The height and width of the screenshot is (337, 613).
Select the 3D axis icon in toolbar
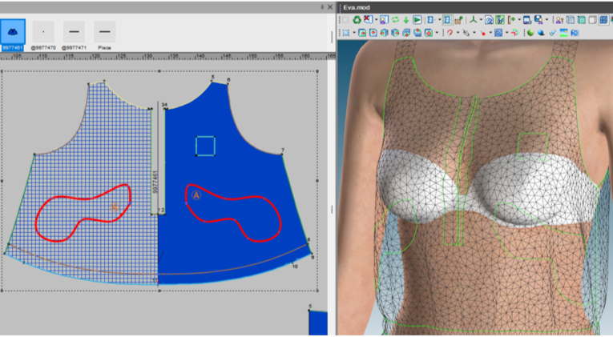pos(474,19)
